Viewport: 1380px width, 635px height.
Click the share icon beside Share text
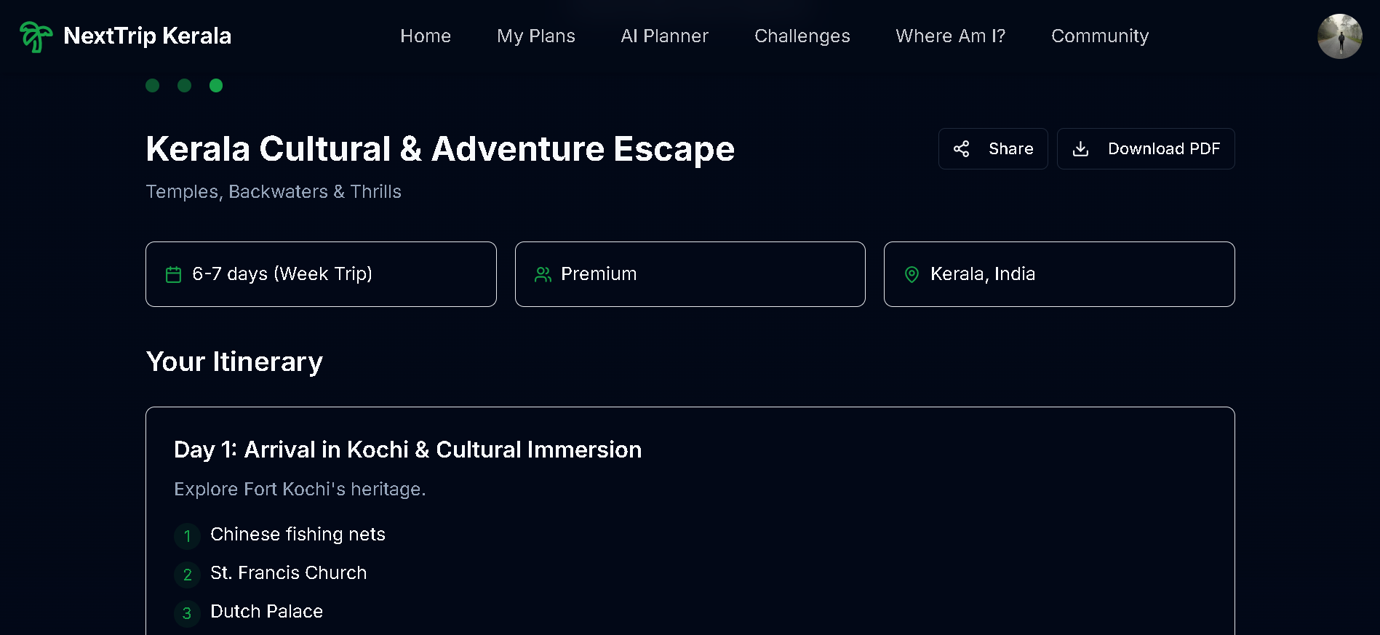pyautogui.click(x=962, y=148)
